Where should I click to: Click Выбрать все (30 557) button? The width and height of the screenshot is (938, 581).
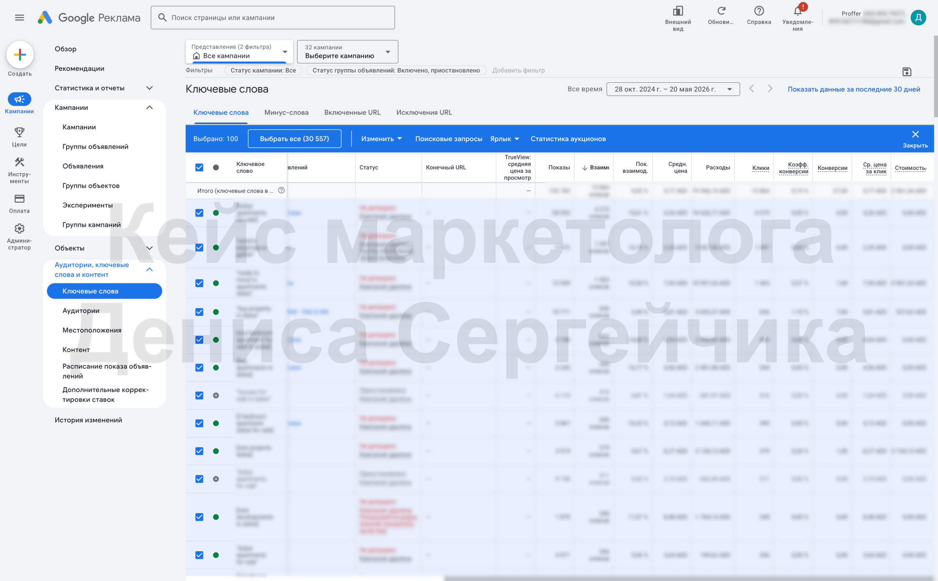coord(294,139)
